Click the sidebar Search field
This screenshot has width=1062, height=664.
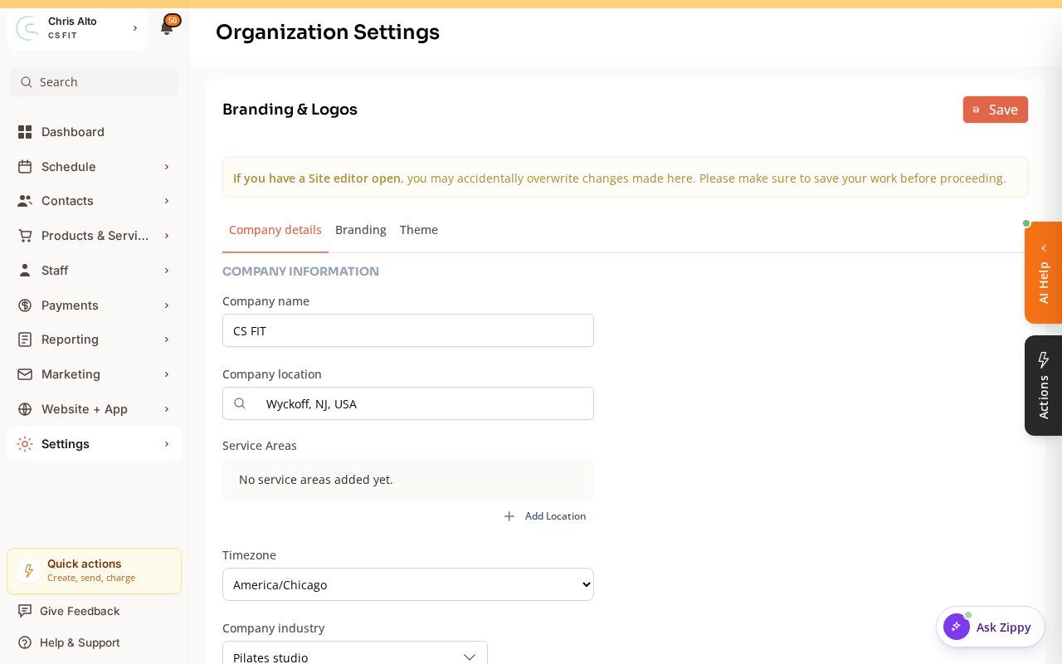[94, 82]
